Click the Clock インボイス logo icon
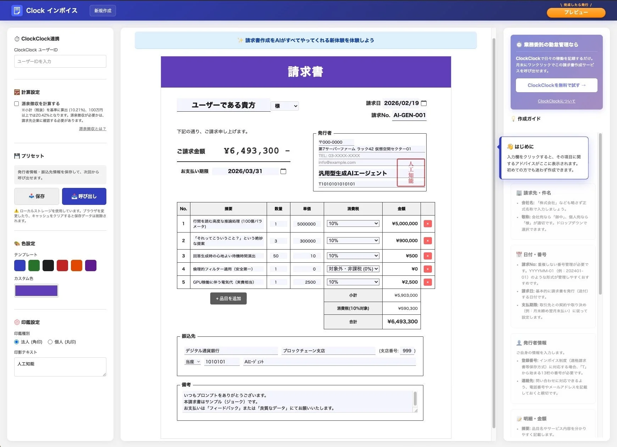Viewport: 617px width, 447px height. tap(17, 10)
